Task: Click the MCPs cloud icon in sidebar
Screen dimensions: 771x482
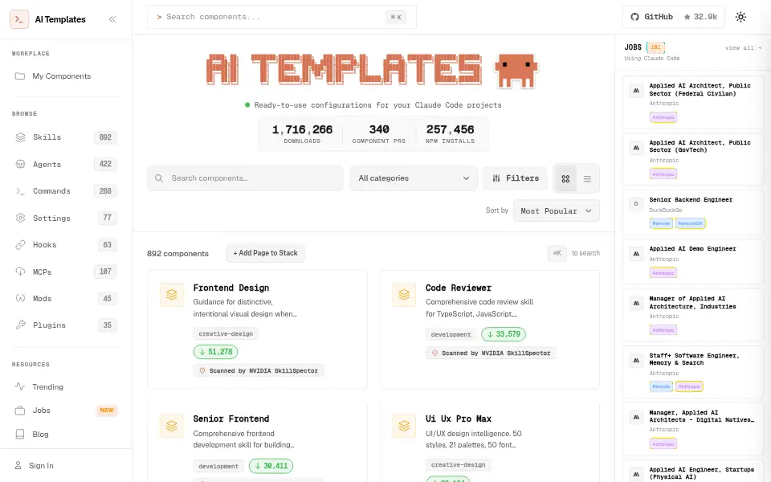Action: [20, 272]
